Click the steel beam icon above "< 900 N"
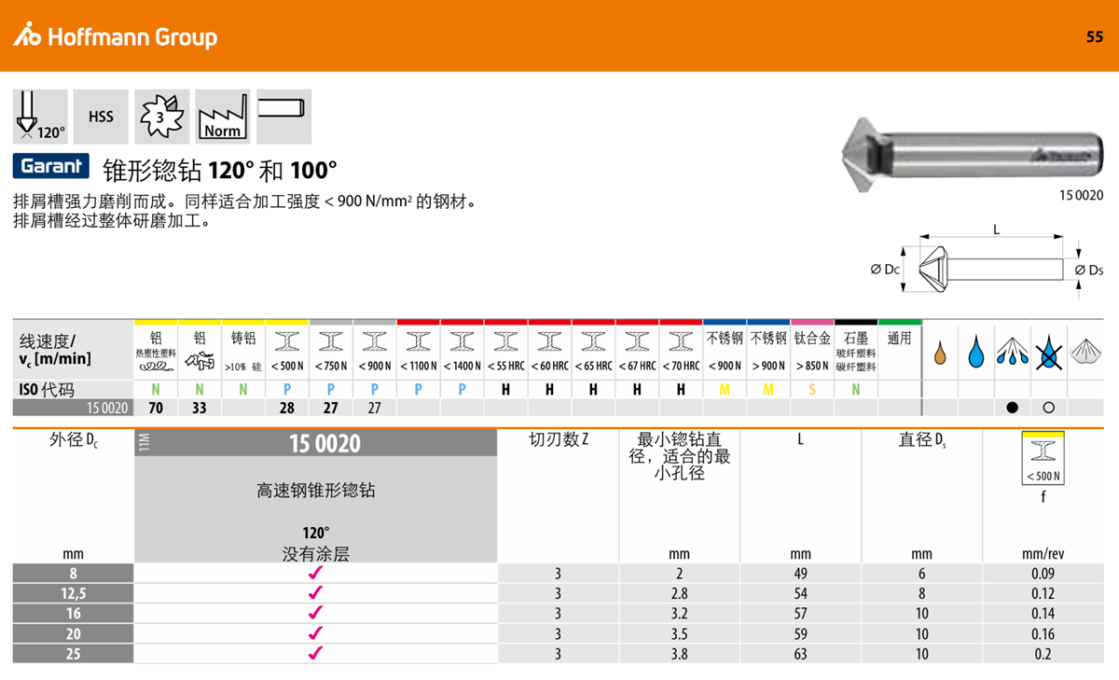Viewport: 1119px width, 680px height. 375,341
